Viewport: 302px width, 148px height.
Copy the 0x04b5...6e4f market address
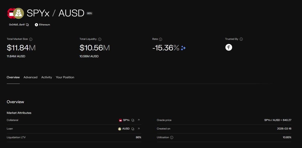[27, 25]
